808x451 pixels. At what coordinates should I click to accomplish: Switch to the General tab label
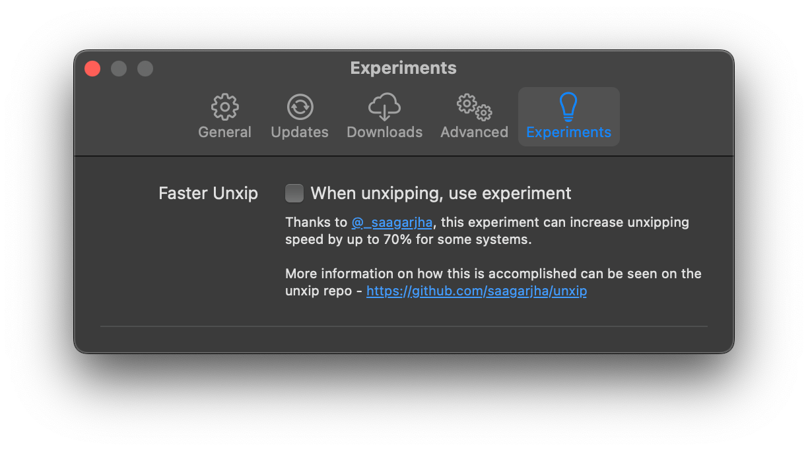tap(225, 132)
